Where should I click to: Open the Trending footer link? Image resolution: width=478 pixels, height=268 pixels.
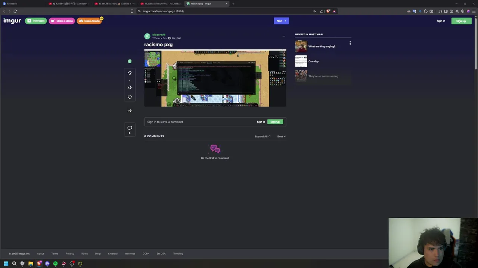tap(178, 253)
